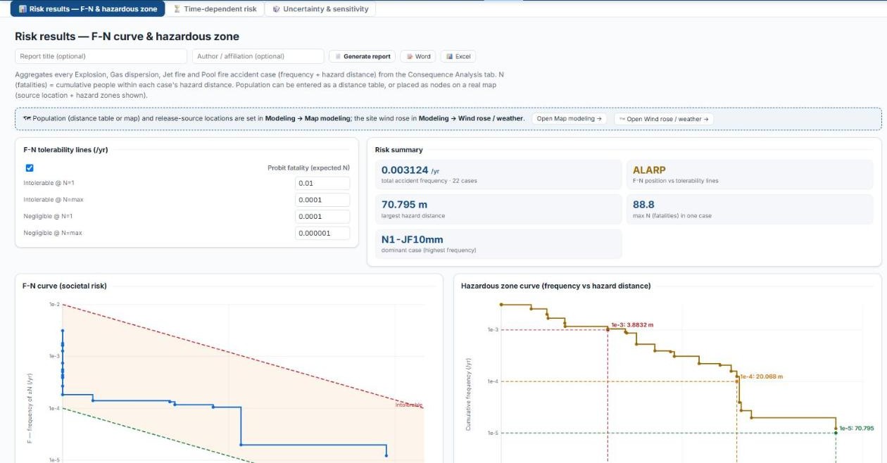Click the map icon in the info banner
The image size is (887, 463).
(27, 118)
